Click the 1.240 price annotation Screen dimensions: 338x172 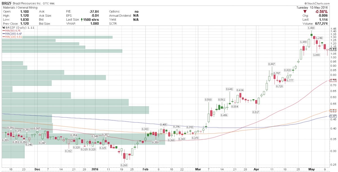pyautogui.click(x=319, y=38)
